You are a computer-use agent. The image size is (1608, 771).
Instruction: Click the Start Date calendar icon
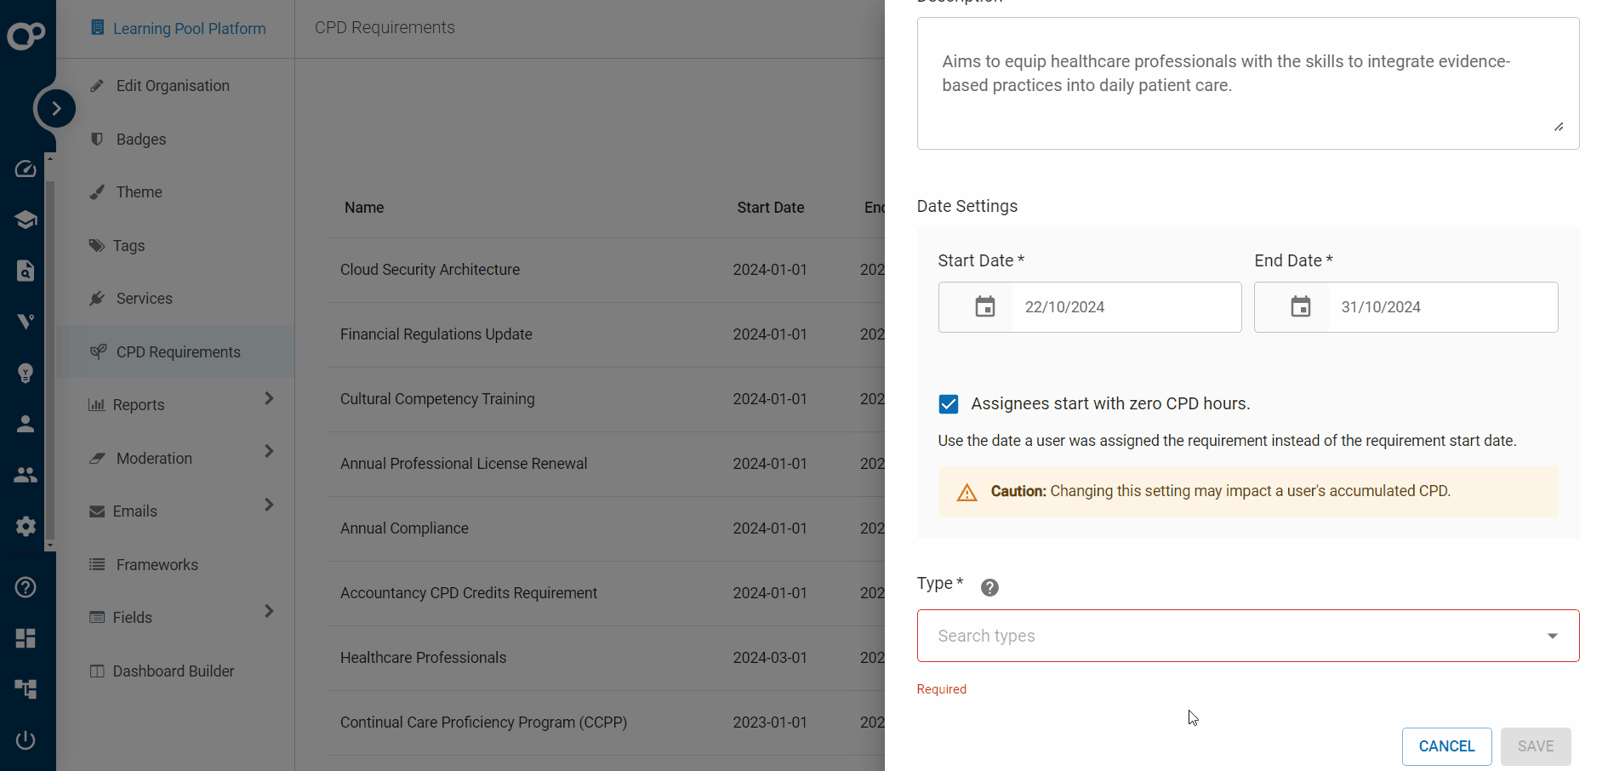point(984,307)
